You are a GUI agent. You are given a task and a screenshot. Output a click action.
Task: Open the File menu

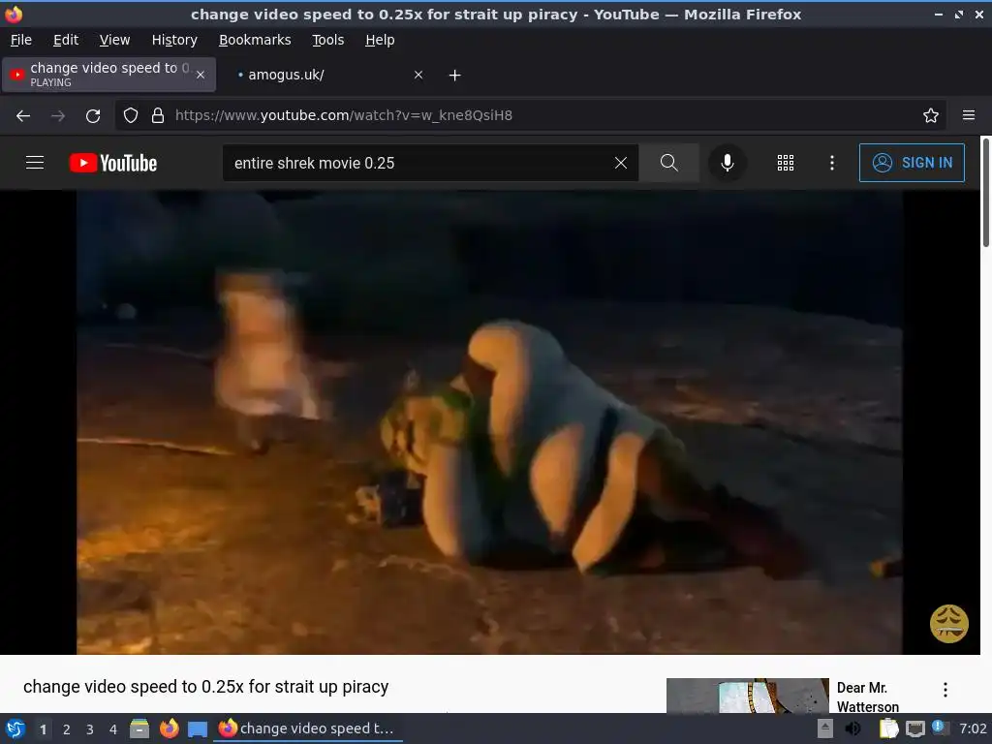(21, 40)
